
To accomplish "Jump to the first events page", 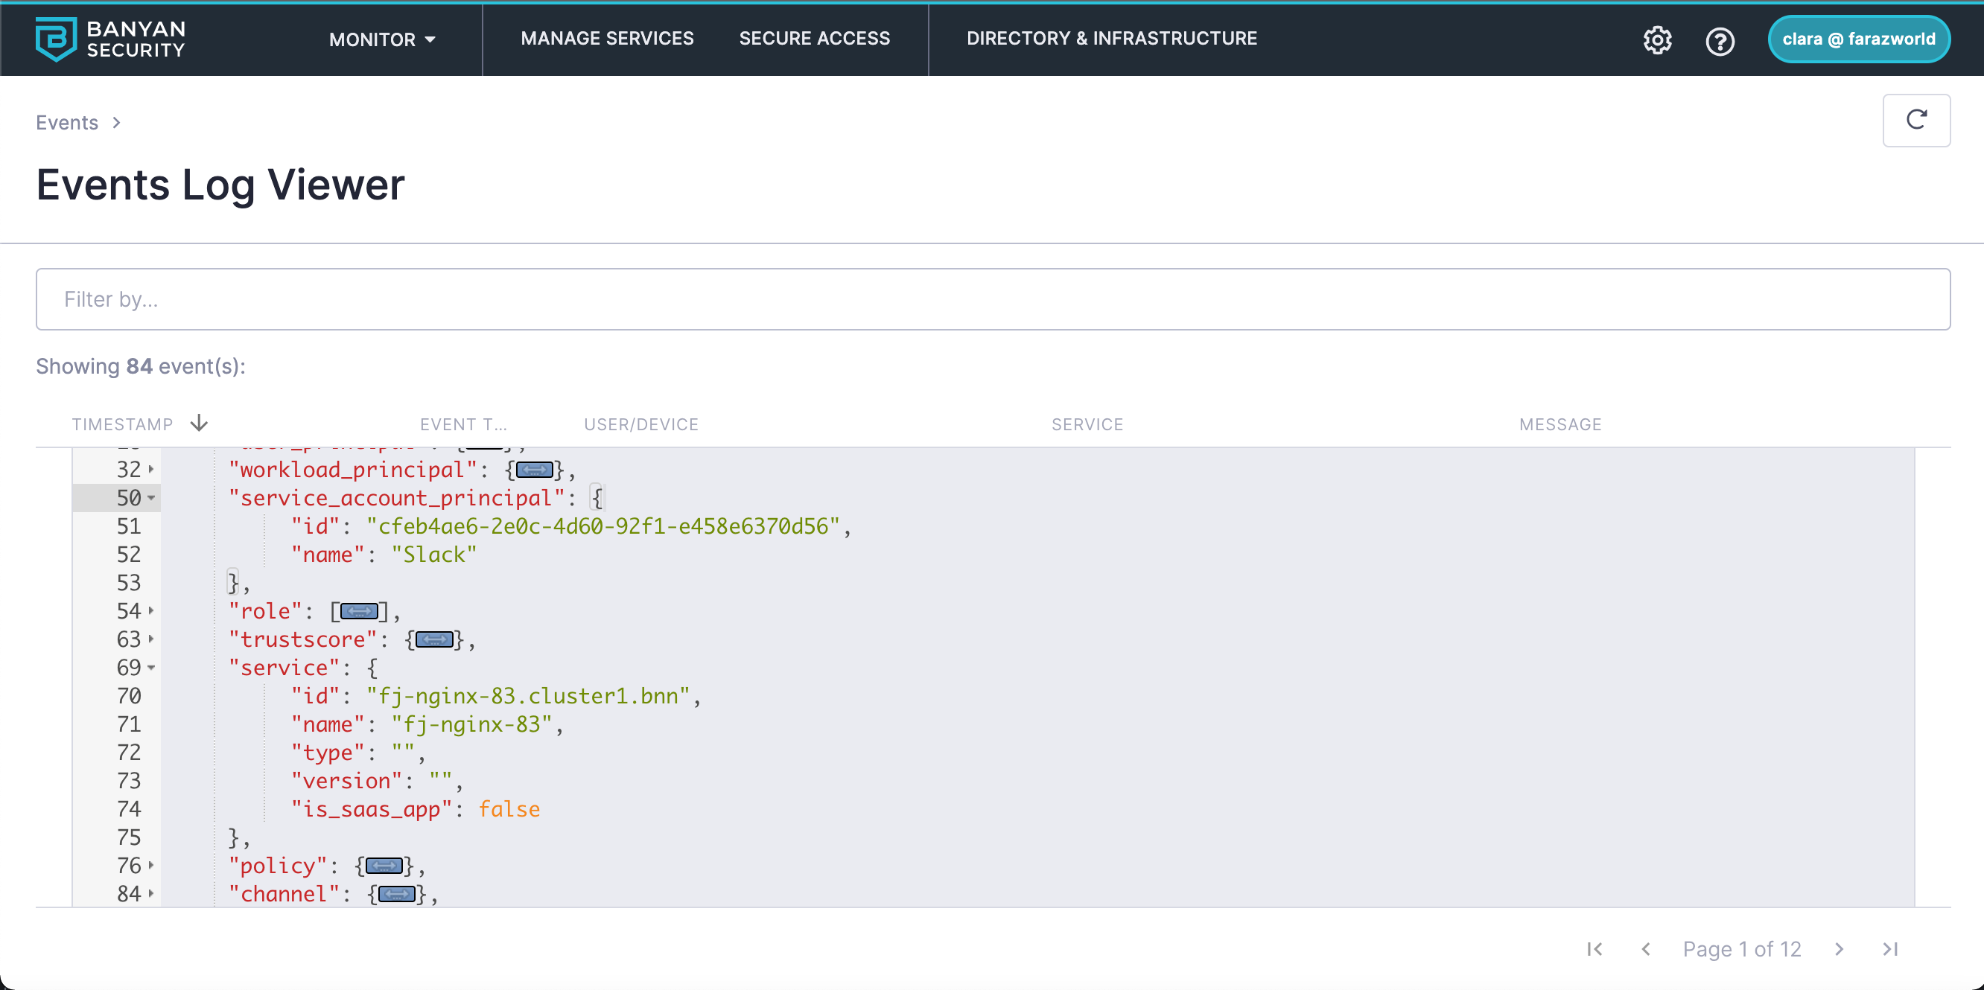I will point(1594,949).
